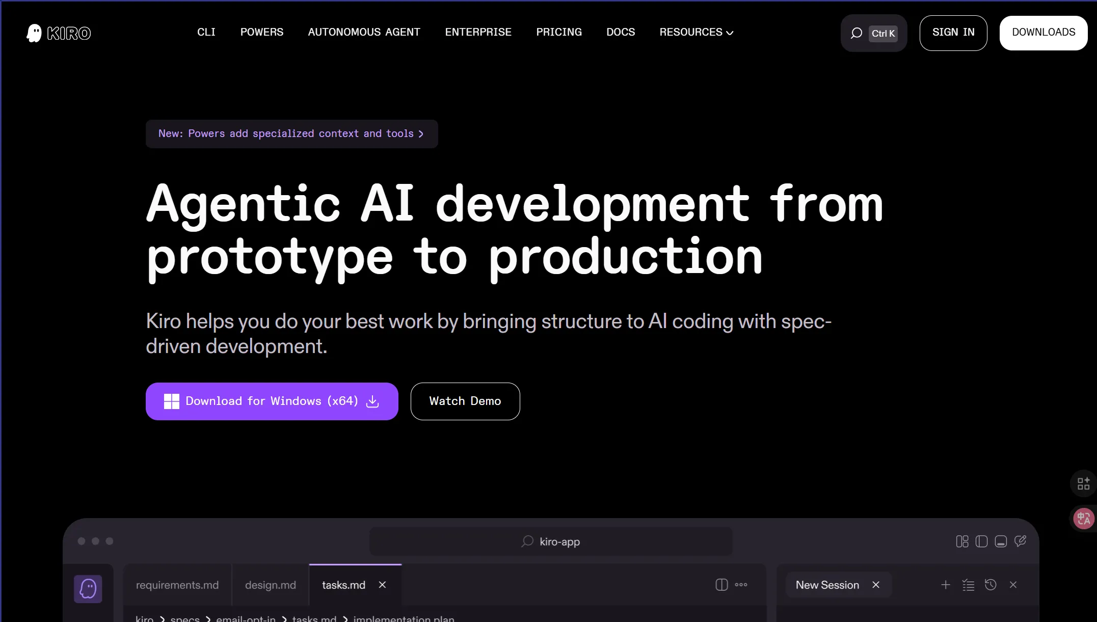Click the Kiro ghost logo in header
The image size is (1097, 622).
point(35,33)
